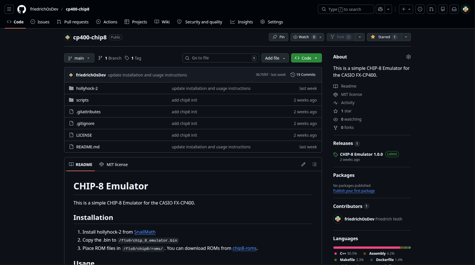Open the Insights tab

point(242,22)
